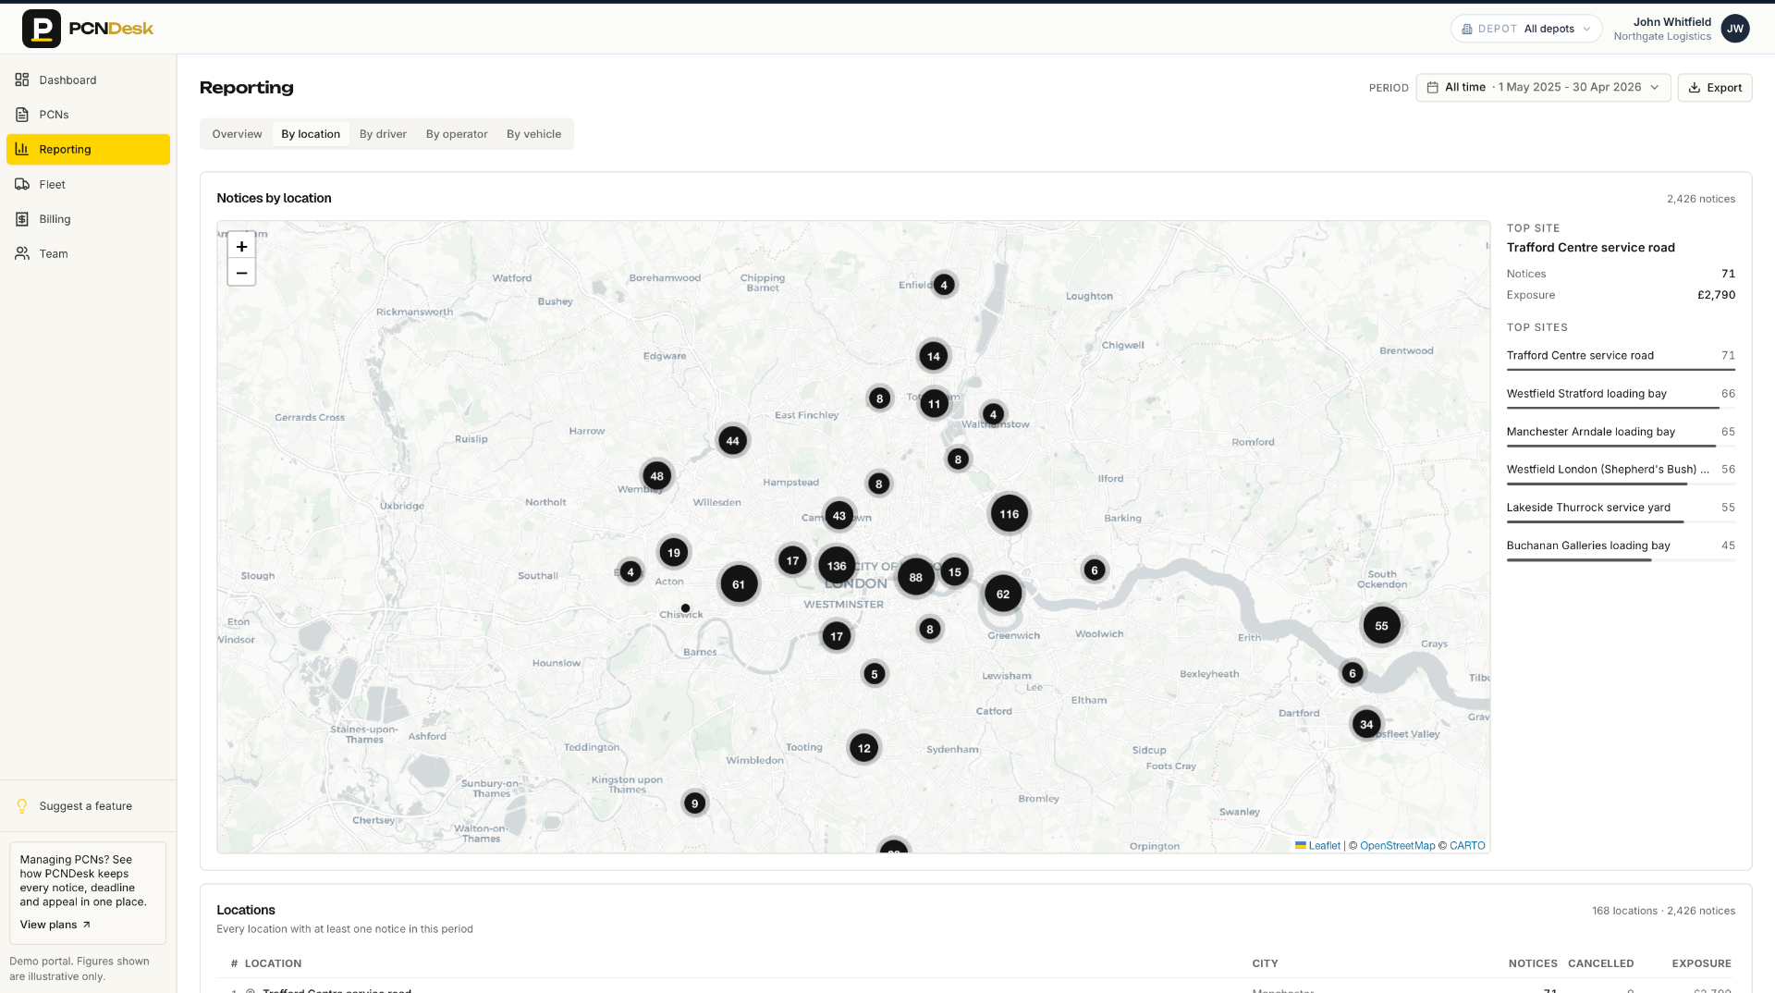Click the 34 cluster marker near Dartford
The width and height of the screenshot is (1775, 993).
(x=1366, y=724)
